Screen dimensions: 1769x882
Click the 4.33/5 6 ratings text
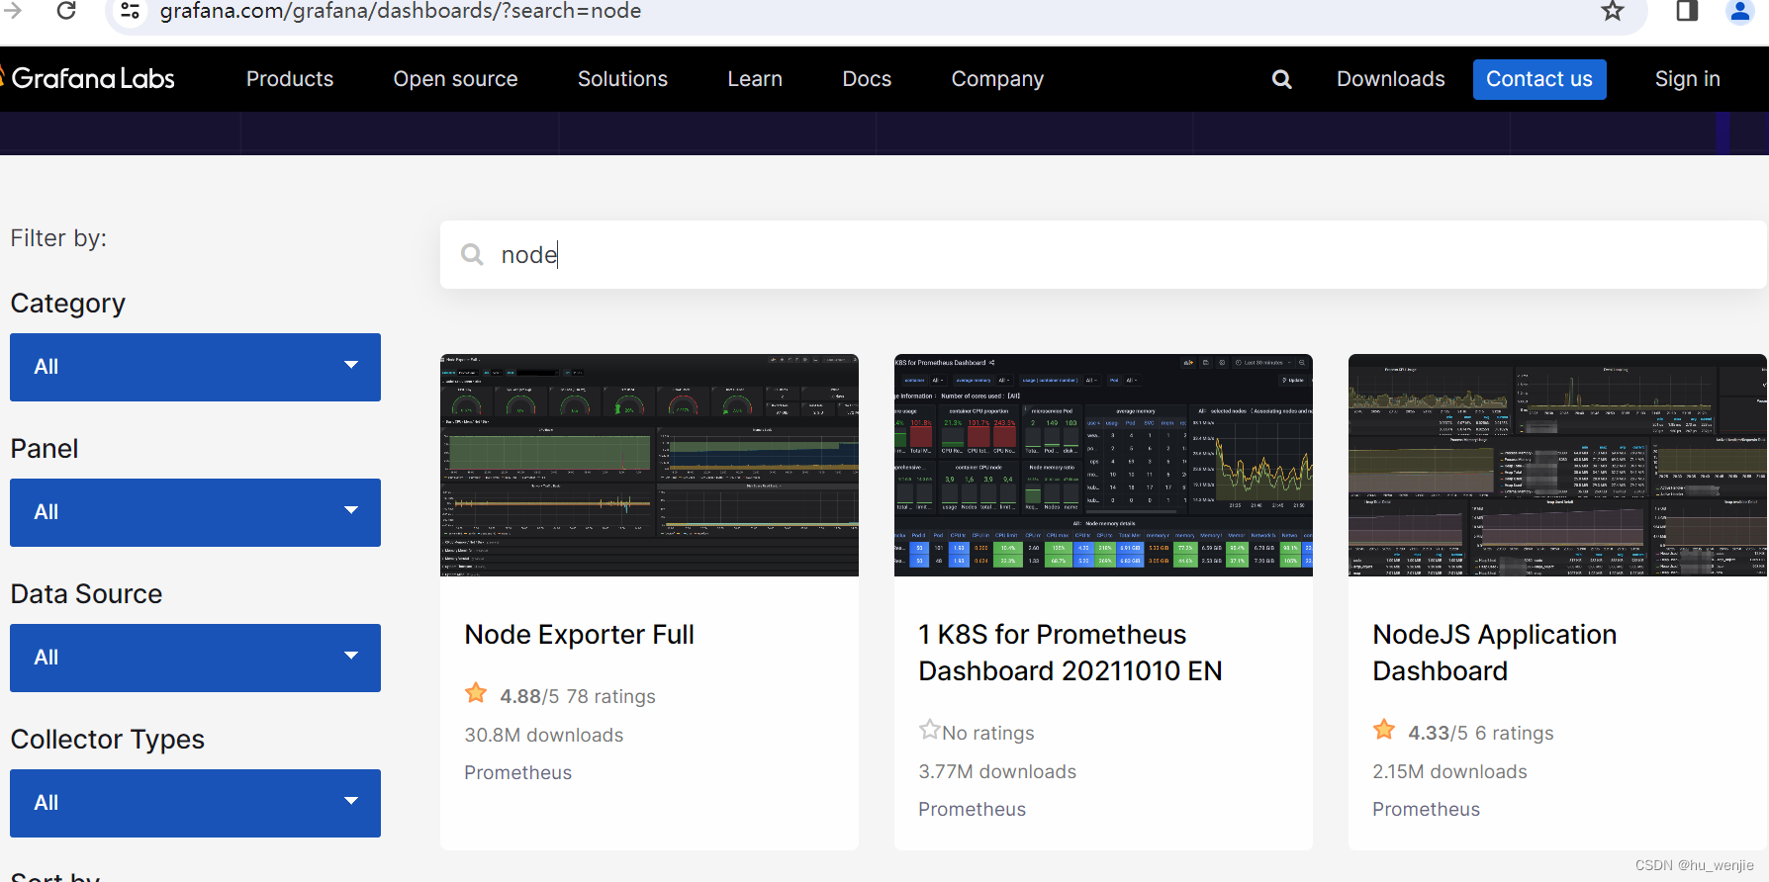point(1480,734)
